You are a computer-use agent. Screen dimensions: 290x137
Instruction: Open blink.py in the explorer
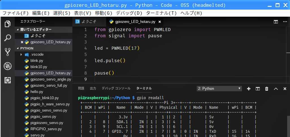[x=44, y=61]
